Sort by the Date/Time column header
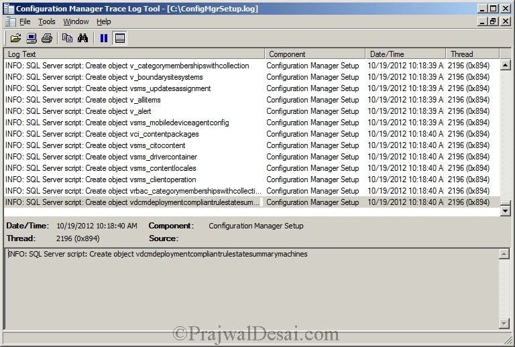This screenshot has width=515, height=347. 406,54
